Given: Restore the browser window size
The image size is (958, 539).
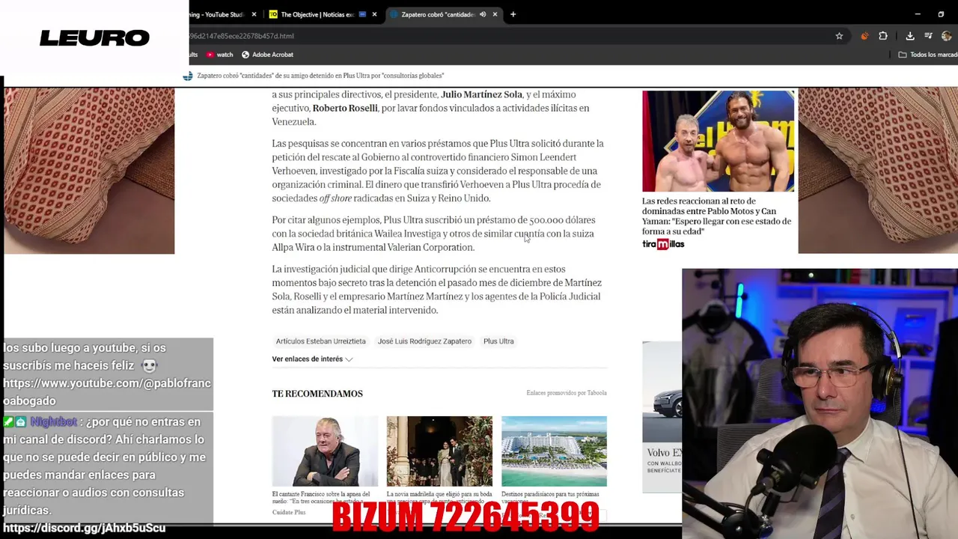Looking at the screenshot, I should coord(941,14).
